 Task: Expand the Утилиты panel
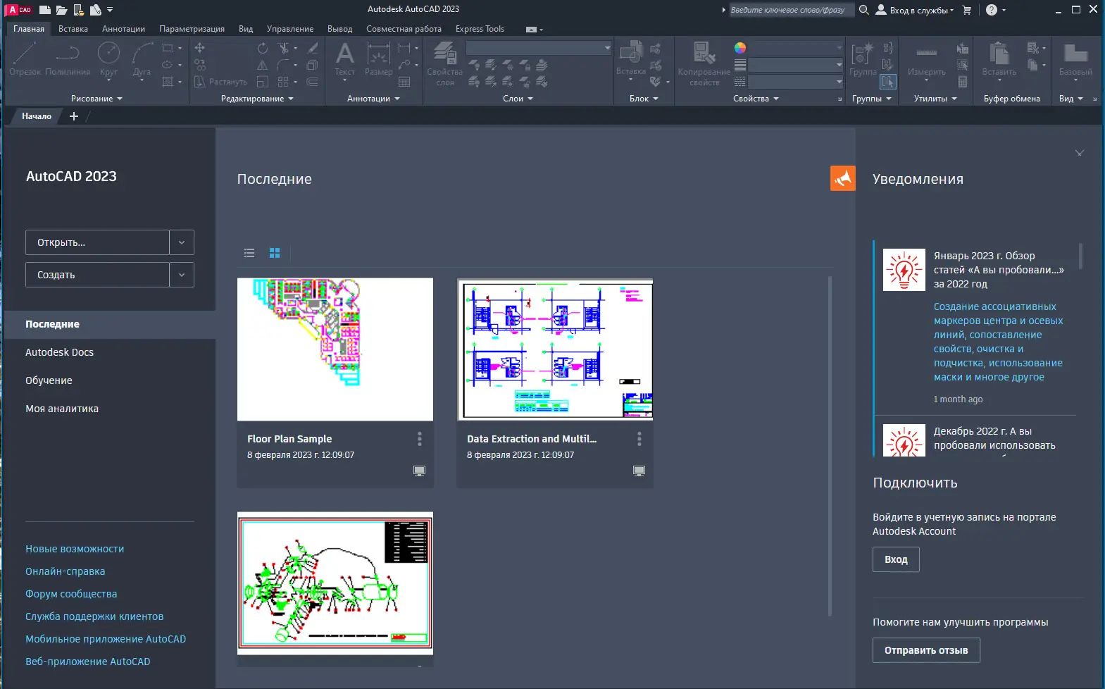pyautogui.click(x=935, y=99)
